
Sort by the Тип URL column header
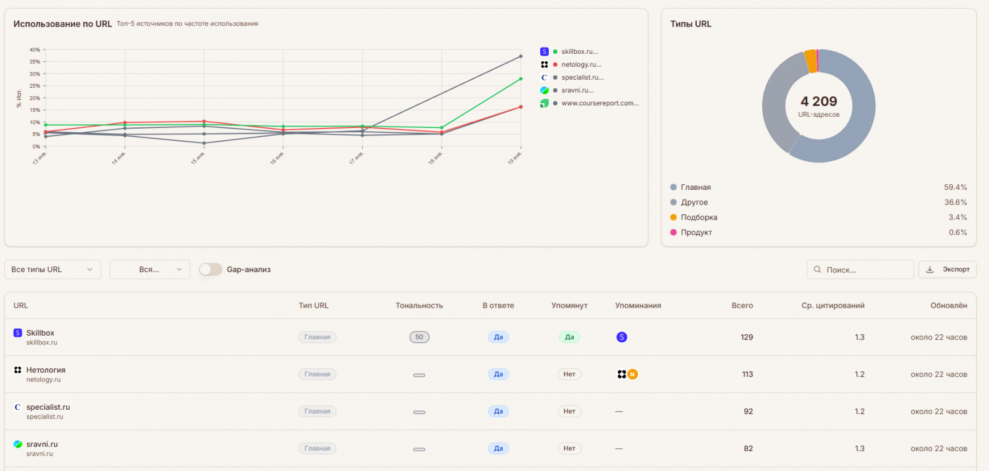[x=313, y=306]
